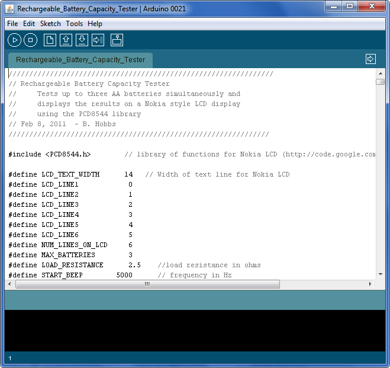The image size is (390, 368).
Task: Click the comment 'Feb 8, 2011 - B. Hobbs'
Action: 69,124
